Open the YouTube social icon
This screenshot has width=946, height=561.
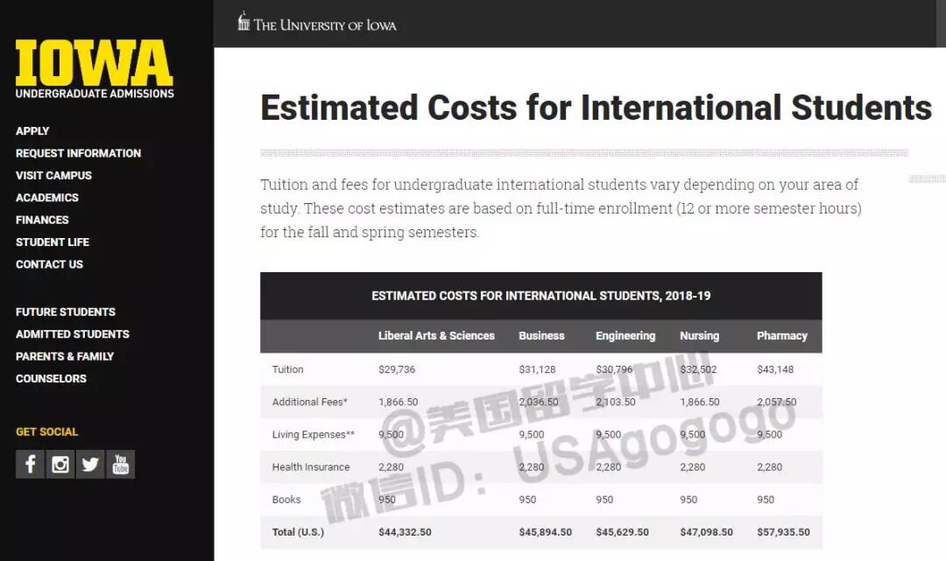click(121, 464)
